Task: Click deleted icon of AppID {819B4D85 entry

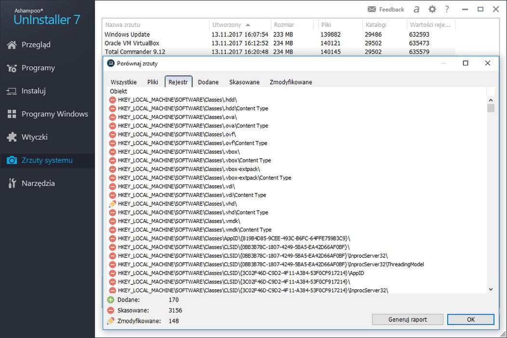Action: tap(112, 239)
